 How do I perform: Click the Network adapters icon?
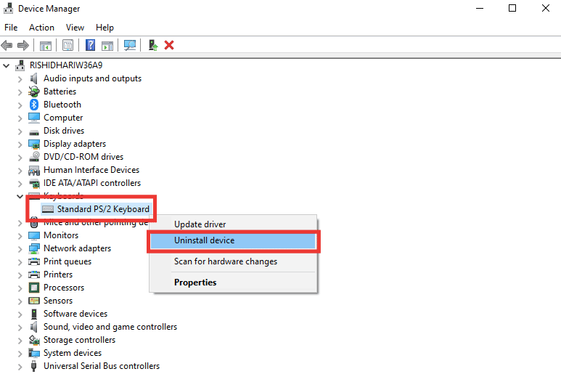[x=34, y=248]
